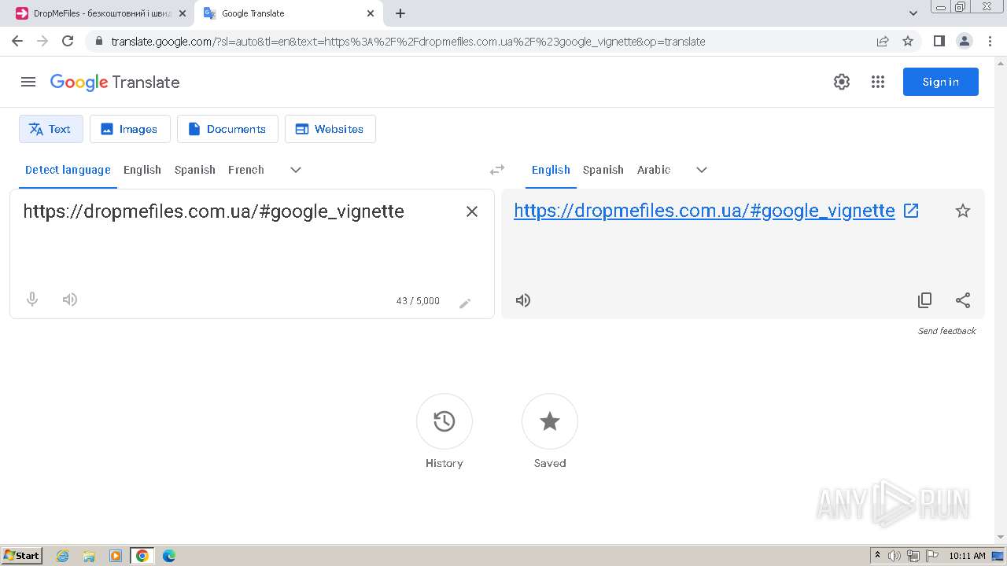Select Arabic as target language
The height and width of the screenshot is (566, 1007).
654,170
